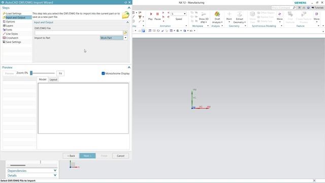
Task: Open the Animation group options arrow
Action: pos(186,26)
